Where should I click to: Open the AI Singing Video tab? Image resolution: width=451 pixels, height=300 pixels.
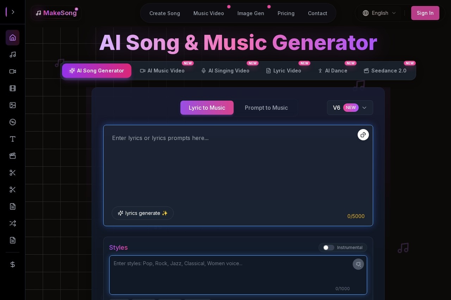(x=225, y=71)
